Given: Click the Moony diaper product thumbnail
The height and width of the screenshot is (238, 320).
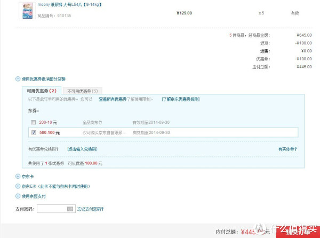Looking at the screenshot, I should click(27, 11).
